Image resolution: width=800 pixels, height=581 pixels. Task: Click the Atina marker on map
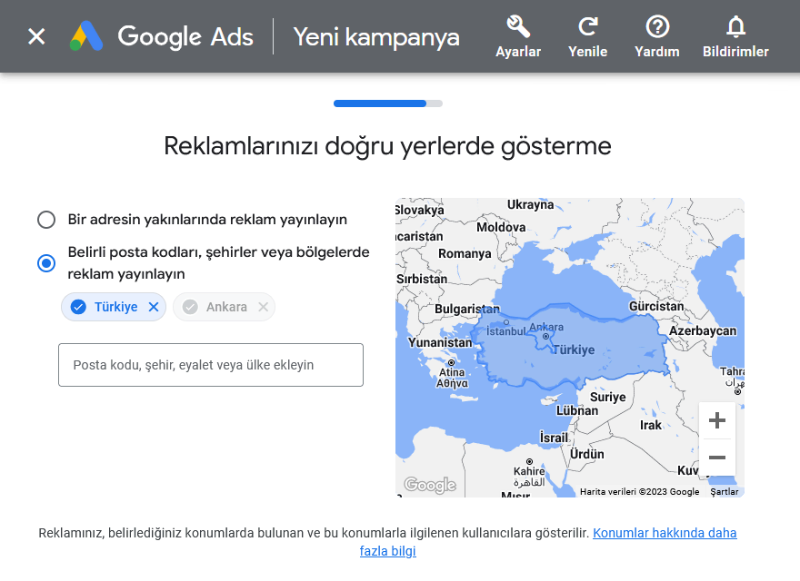coord(451,363)
